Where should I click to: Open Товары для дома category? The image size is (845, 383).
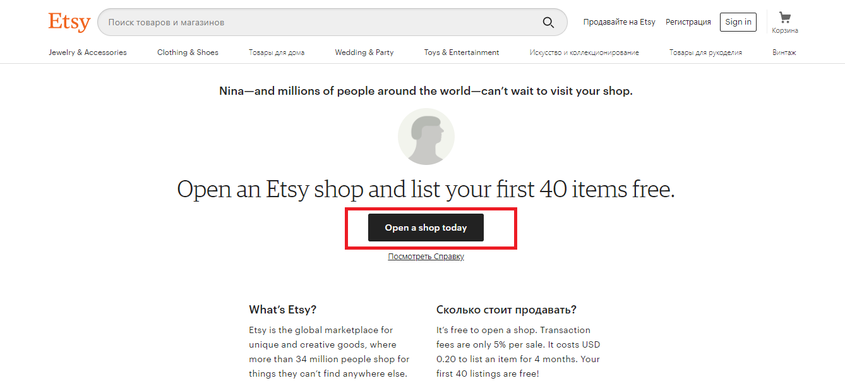coord(277,52)
